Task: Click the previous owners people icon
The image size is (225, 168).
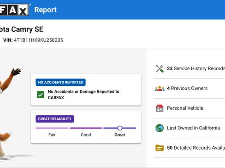Action: coord(160,89)
